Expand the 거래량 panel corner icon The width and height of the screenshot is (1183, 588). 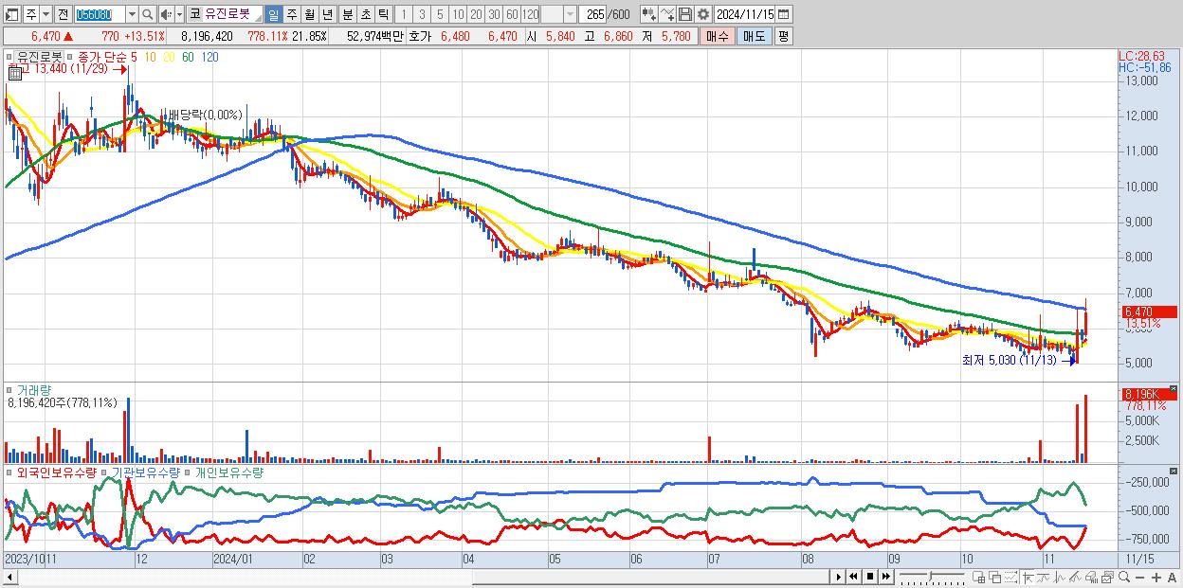click(10, 389)
